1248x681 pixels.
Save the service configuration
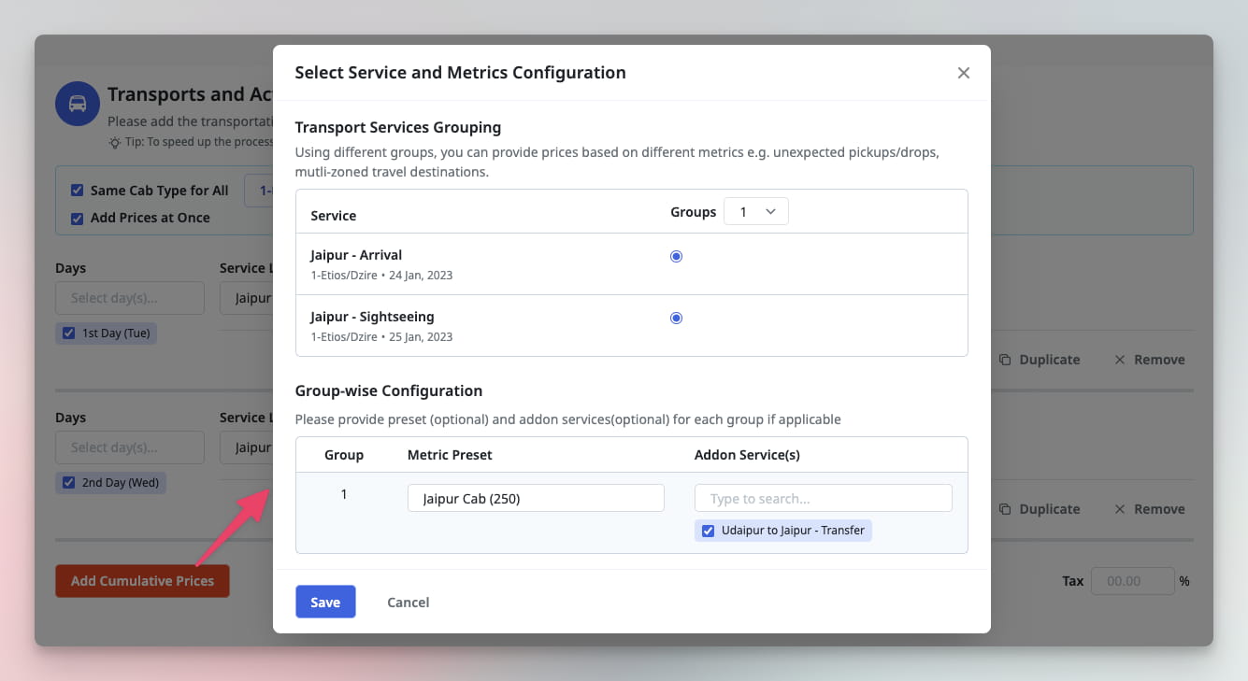[325, 602]
